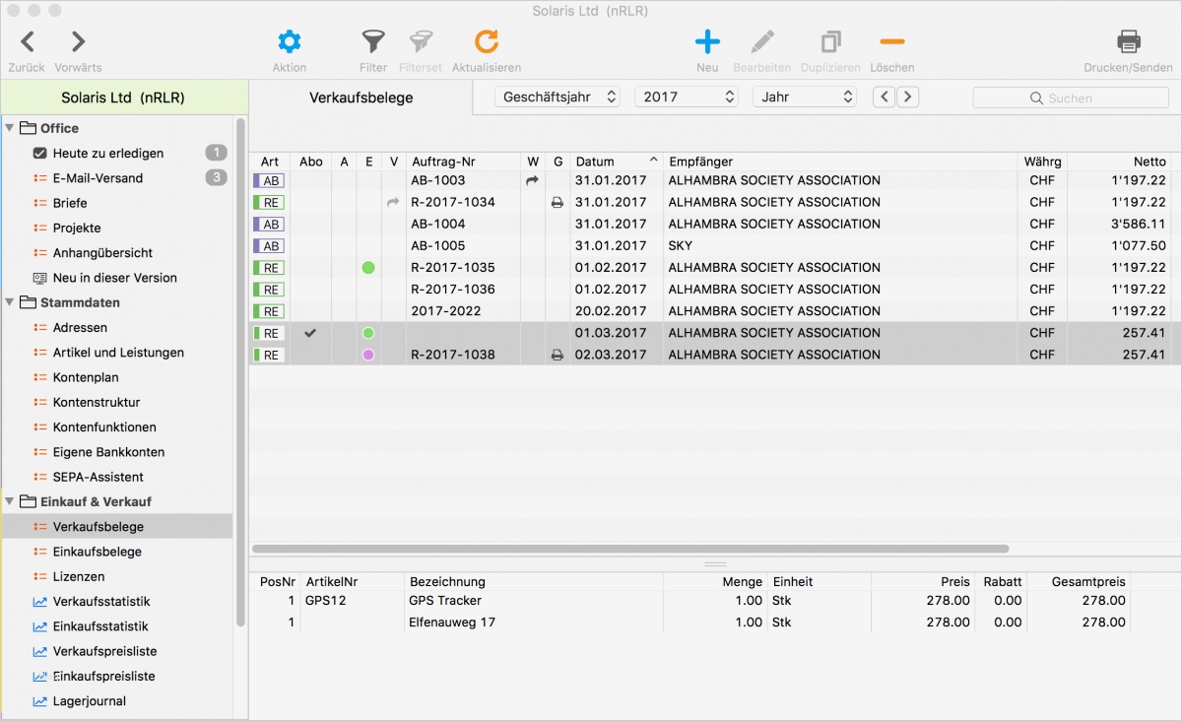Go back with Zurück arrow
1182x721 pixels.
(x=28, y=42)
